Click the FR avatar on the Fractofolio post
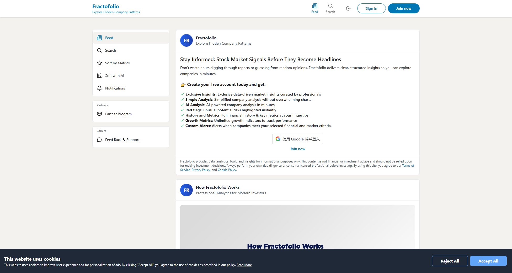This screenshot has width=512, height=273. (186, 40)
